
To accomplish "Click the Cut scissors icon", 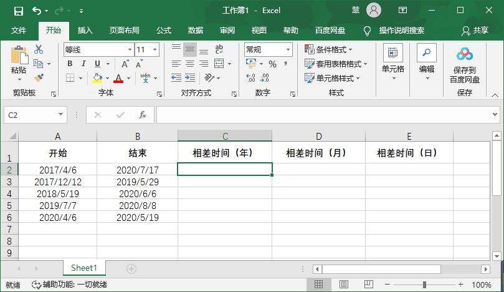I will pyautogui.click(x=39, y=49).
